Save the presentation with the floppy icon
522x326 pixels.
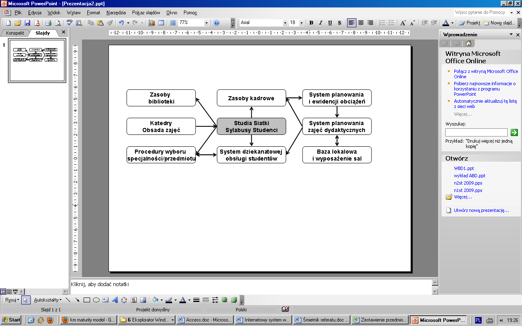[27, 23]
